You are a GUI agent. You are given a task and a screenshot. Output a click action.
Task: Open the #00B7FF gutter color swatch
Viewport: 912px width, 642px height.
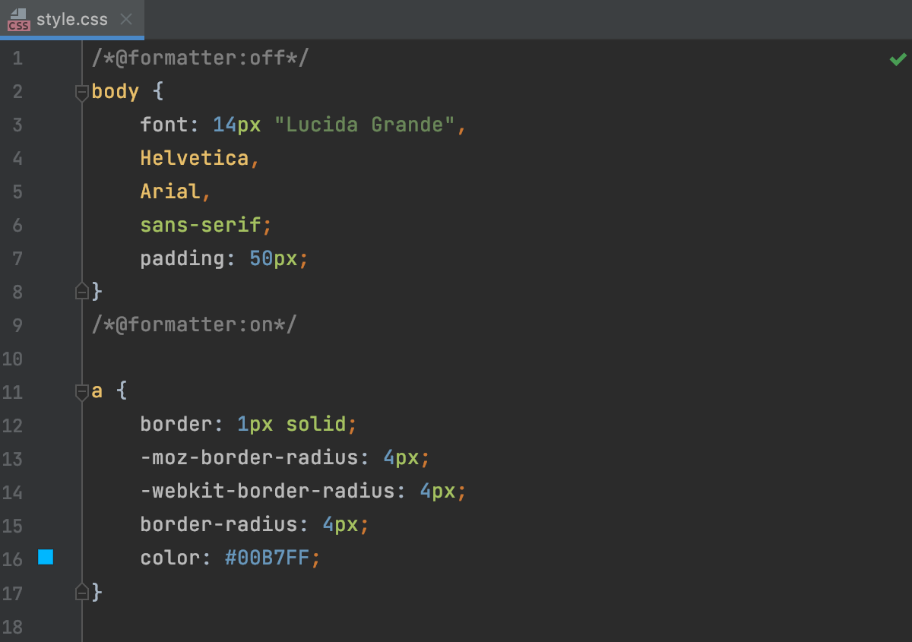[x=46, y=558]
